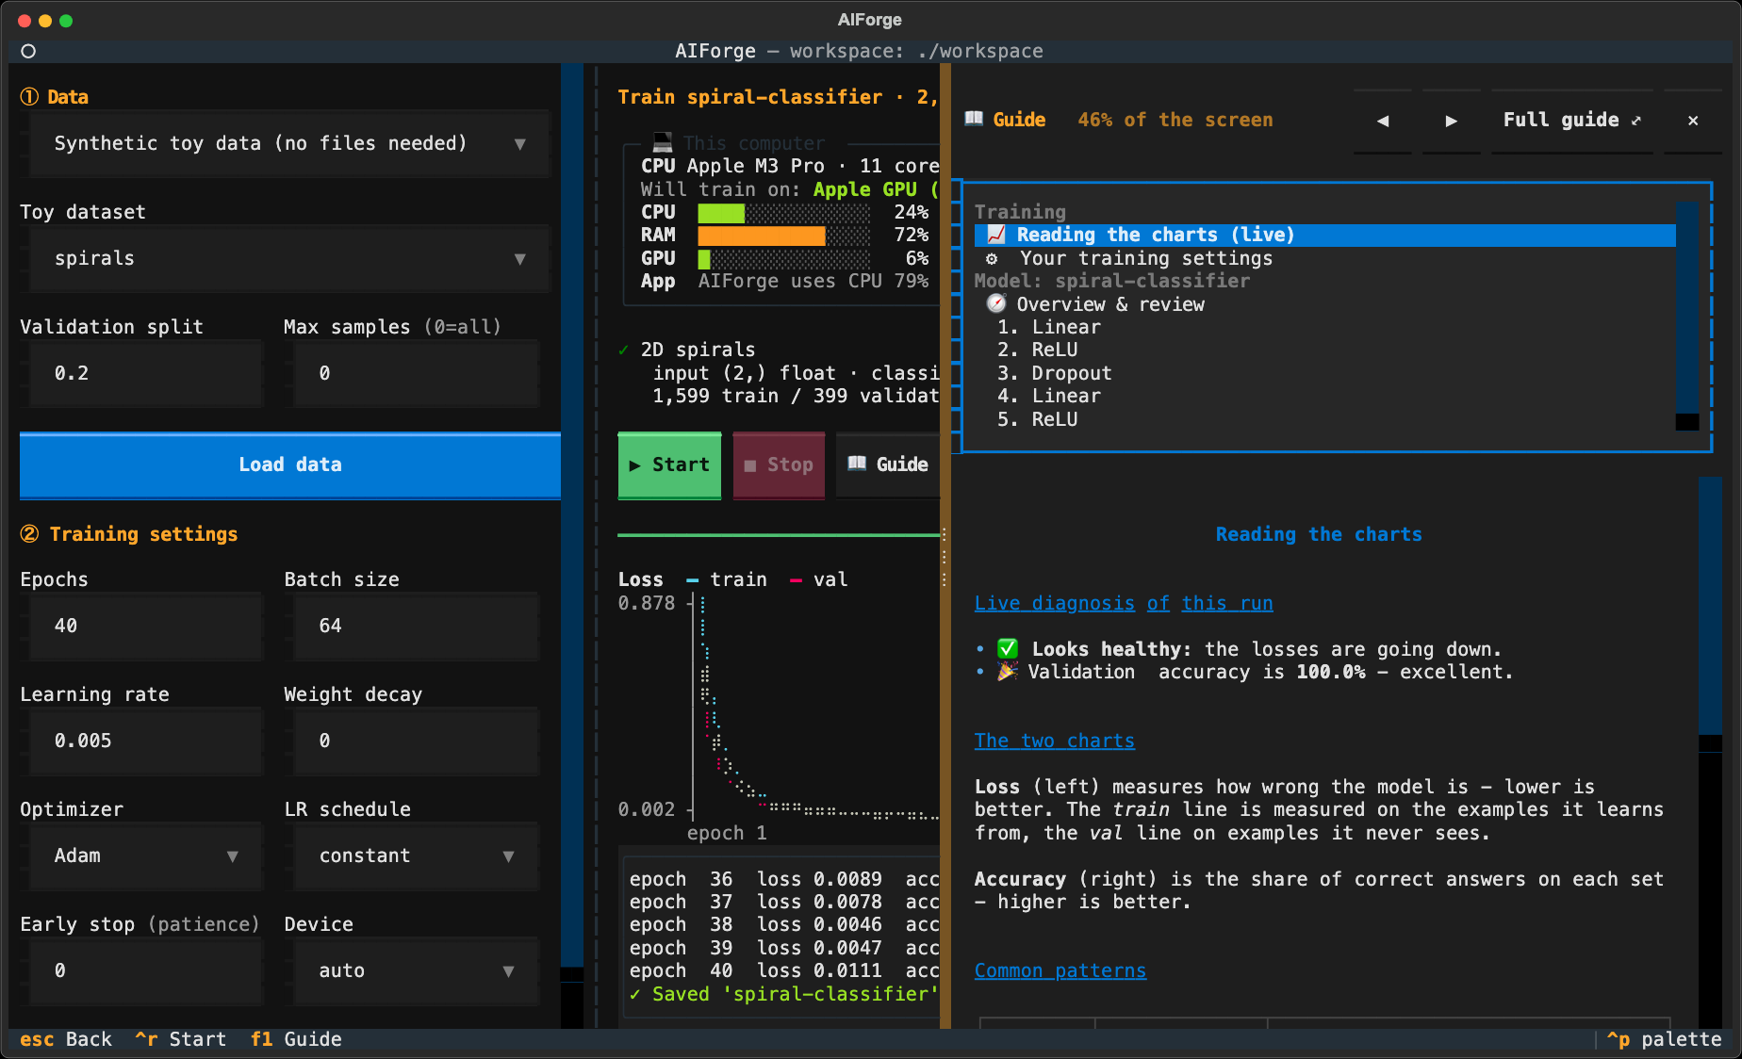Image resolution: width=1742 pixels, height=1059 pixels.
Task: Click the Weight decay input field
Action: click(417, 741)
